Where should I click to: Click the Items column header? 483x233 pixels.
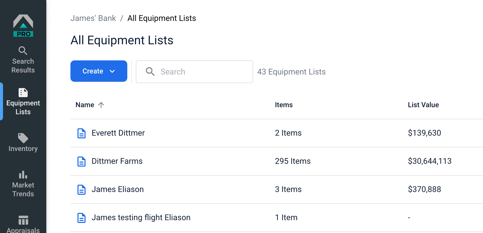(x=284, y=105)
